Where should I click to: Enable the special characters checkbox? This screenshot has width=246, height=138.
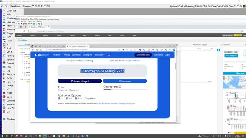85,99
